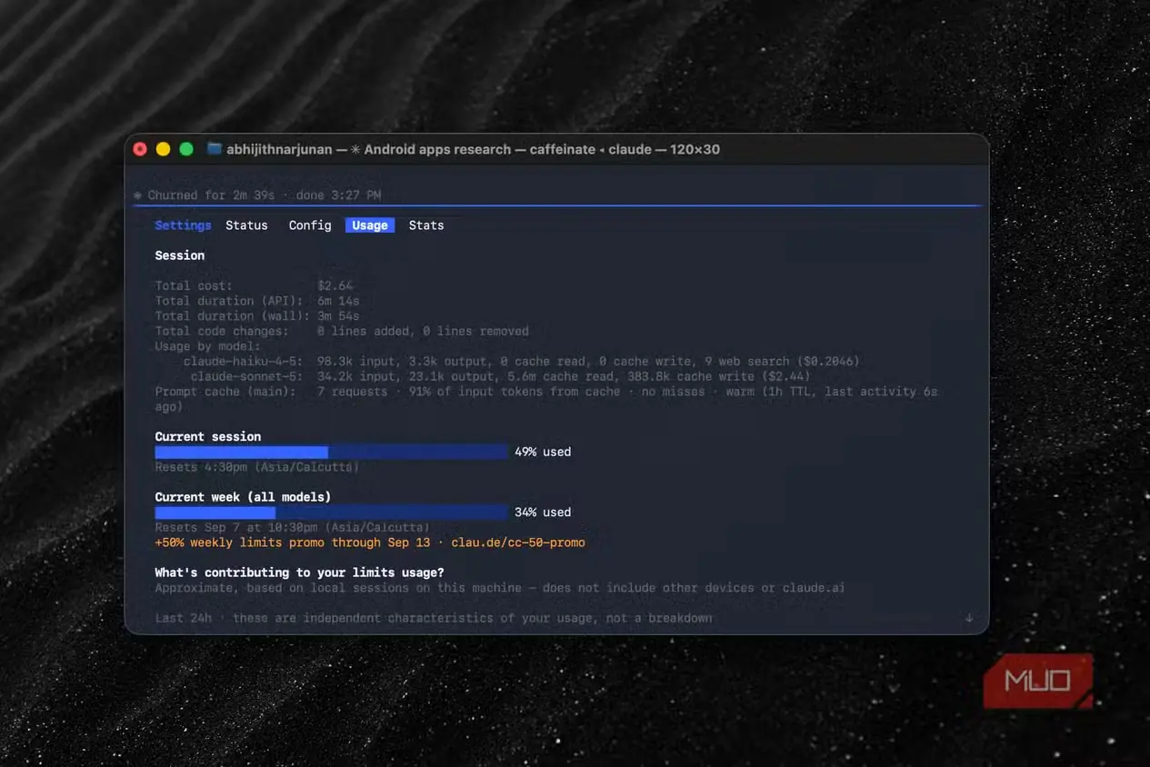
Task: Click the Total duration (API) value 6m 14s
Action: [338, 301]
